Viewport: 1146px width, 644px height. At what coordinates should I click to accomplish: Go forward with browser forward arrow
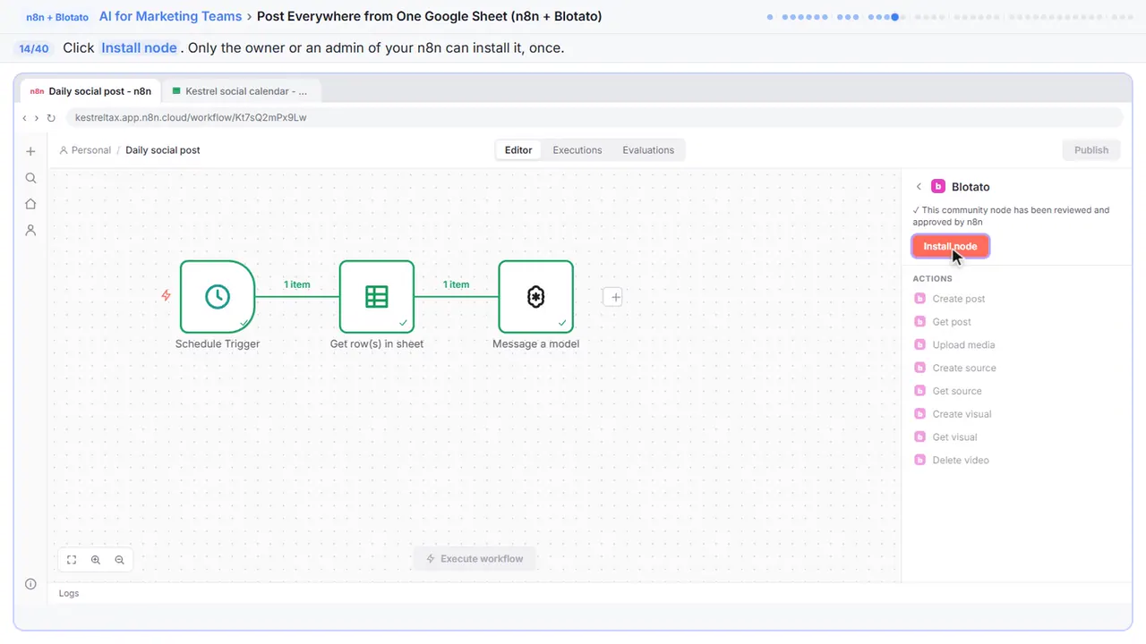pyautogui.click(x=37, y=118)
